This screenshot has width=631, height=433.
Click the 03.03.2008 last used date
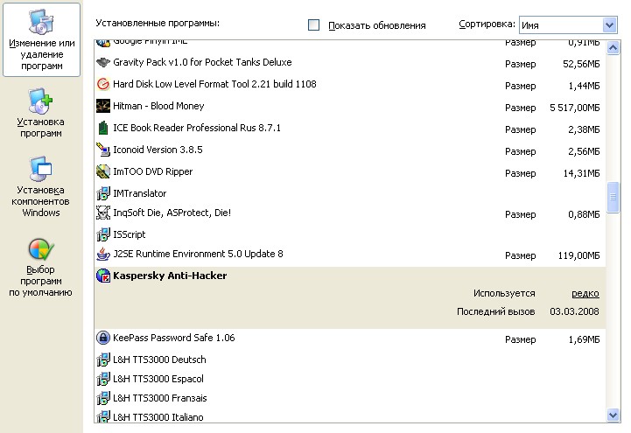tap(574, 311)
